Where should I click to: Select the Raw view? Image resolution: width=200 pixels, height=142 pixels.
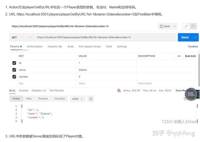[29, 99]
